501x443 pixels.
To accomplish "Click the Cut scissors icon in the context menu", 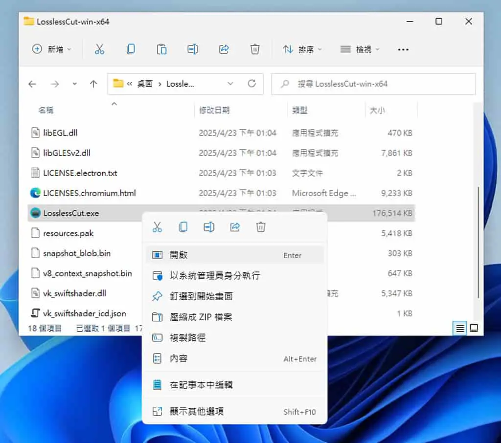I will (157, 227).
